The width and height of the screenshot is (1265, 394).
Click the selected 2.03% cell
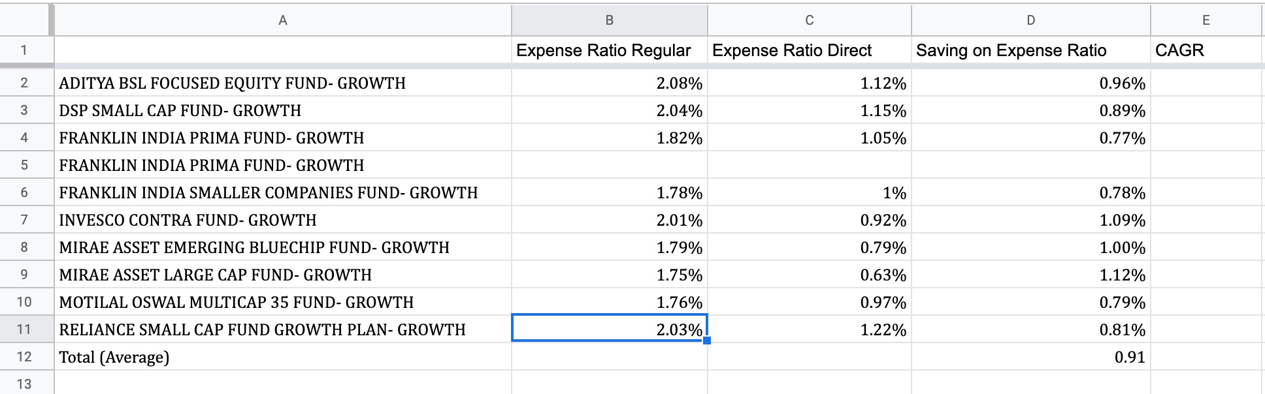[x=609, y=329]
